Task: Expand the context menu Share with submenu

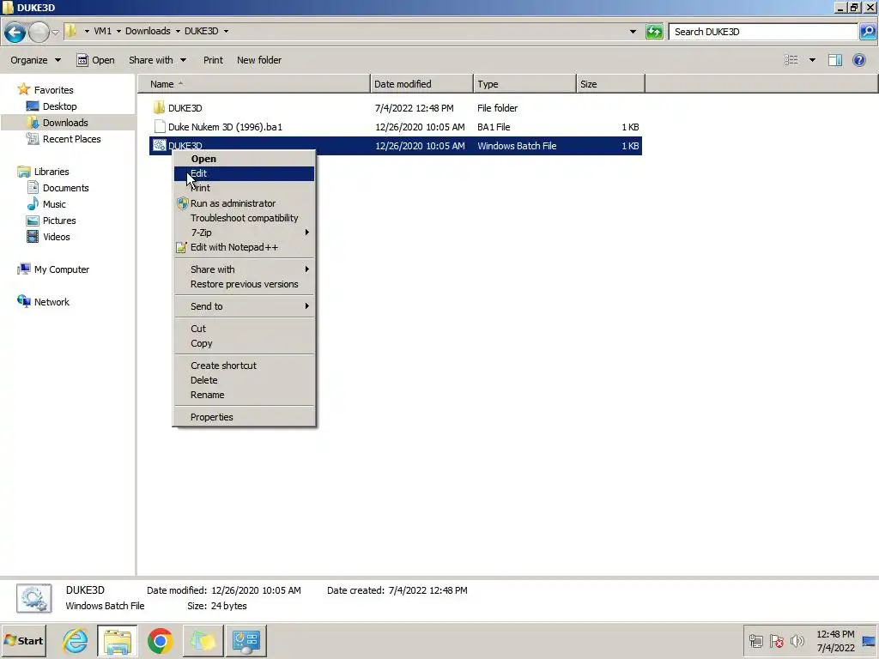Action: 244,269
